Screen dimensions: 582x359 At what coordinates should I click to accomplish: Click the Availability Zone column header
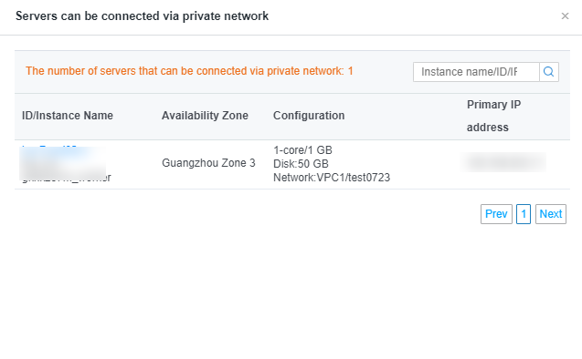coord(205,116)
